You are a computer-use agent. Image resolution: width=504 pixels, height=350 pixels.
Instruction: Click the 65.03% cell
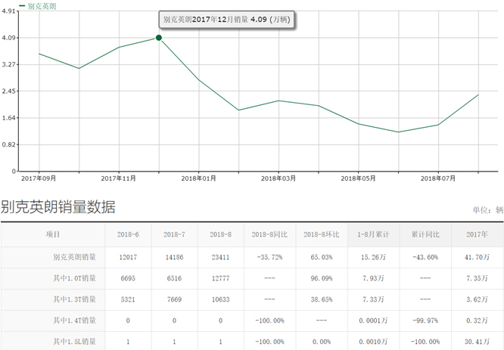pos(322,258)
